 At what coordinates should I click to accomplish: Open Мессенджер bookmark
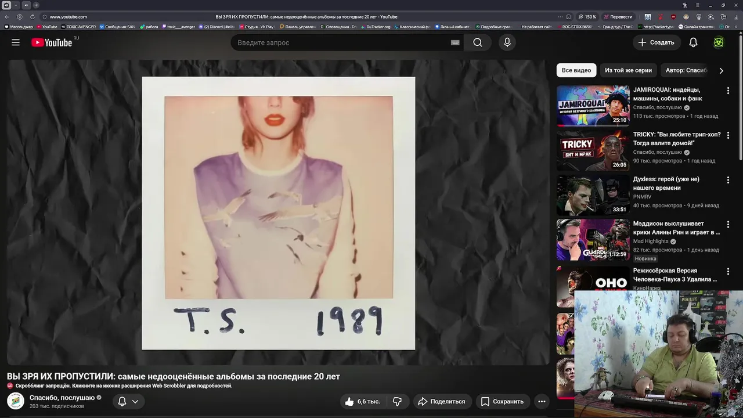pos(19,27)
